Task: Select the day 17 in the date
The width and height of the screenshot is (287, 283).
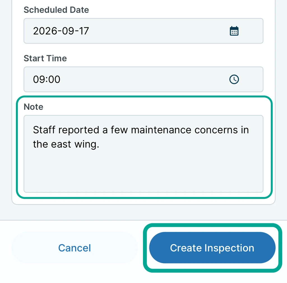Action: (84, 31)
